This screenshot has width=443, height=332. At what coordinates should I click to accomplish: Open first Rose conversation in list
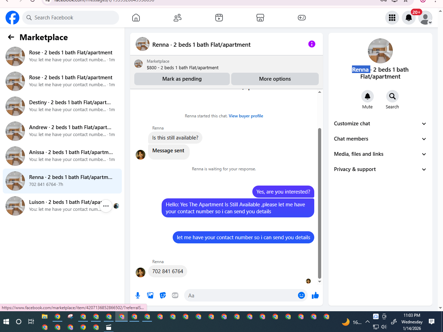point(62,56)
